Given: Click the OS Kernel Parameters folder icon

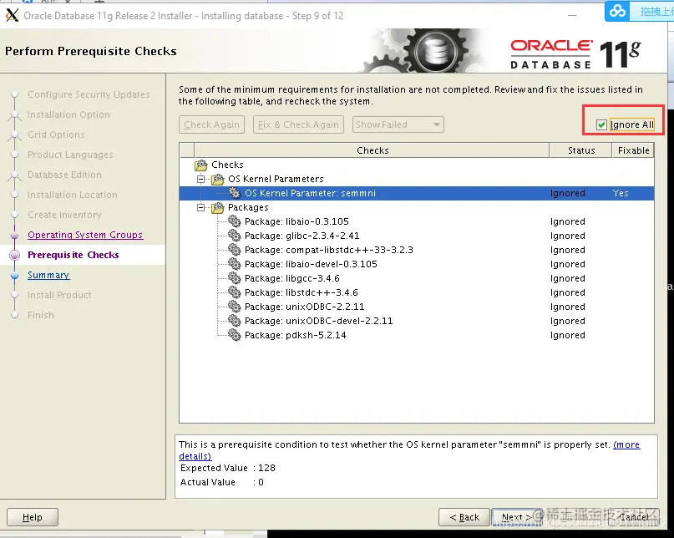Looking at the screenshot, I should pyautogui.click(x=218, y=179).
